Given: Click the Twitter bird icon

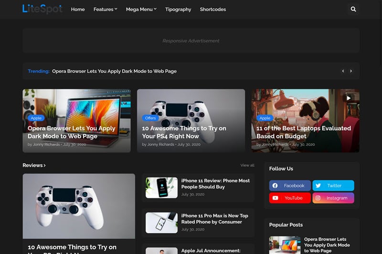Looking at the screenshot, I should click(318, 185).
